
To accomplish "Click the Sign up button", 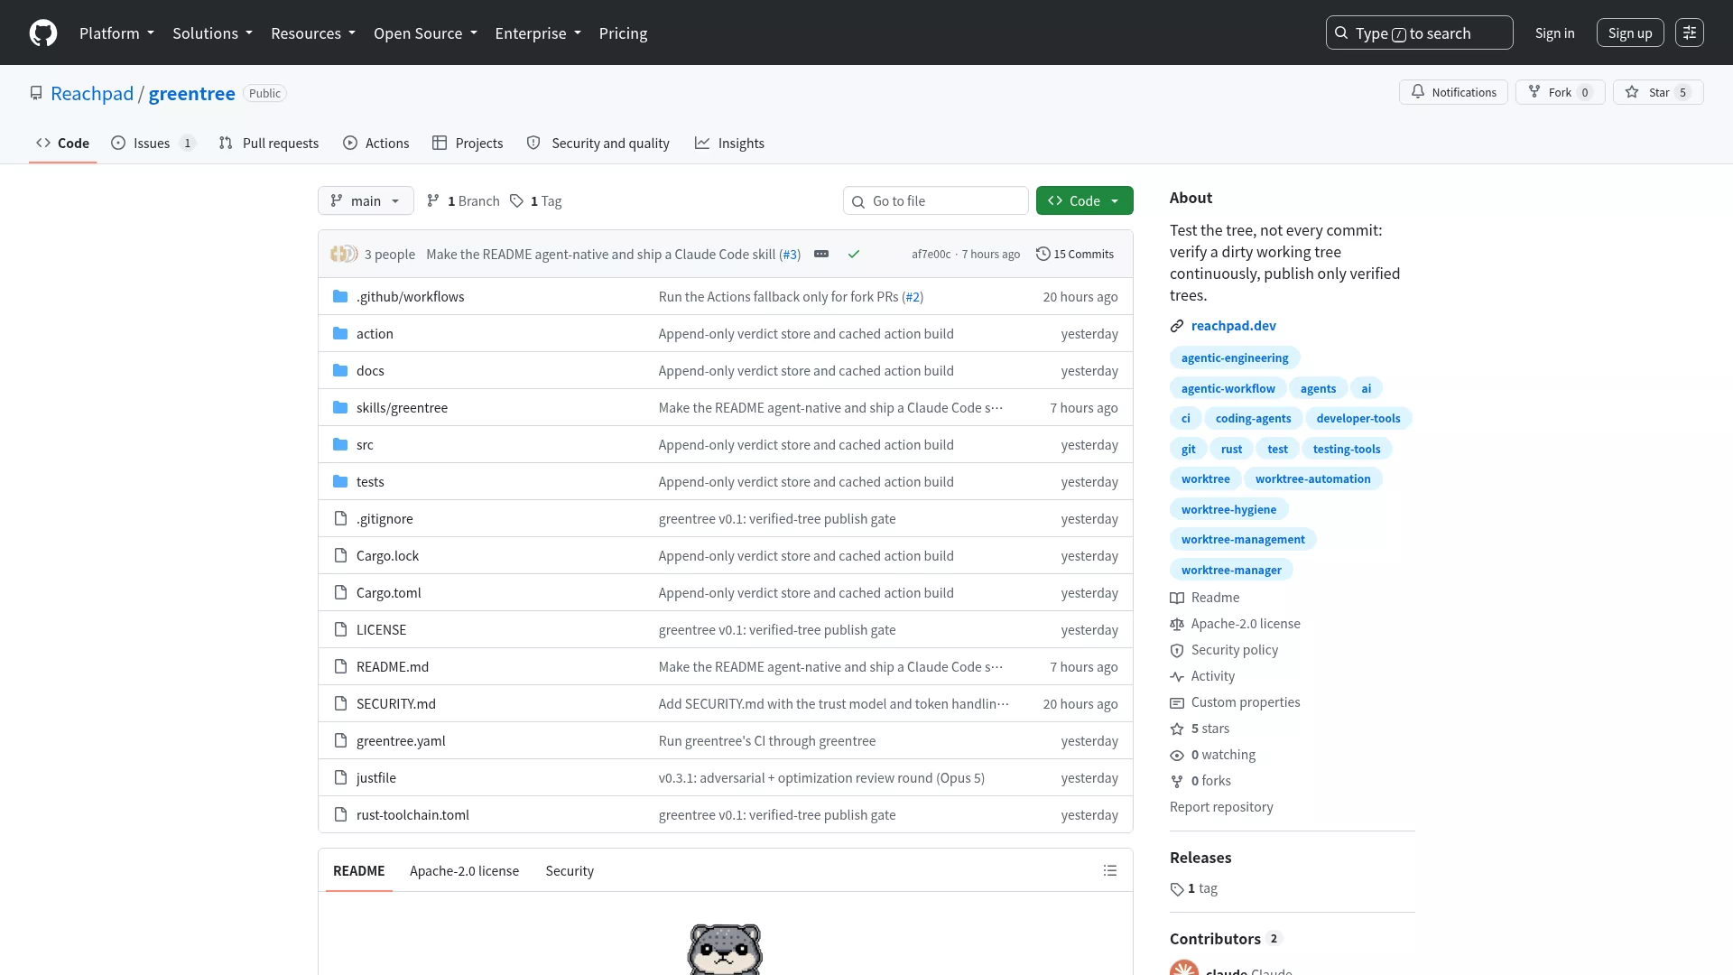I will pos(1630,33).
